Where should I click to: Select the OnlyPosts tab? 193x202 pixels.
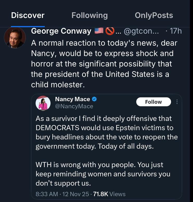[154, 15]
